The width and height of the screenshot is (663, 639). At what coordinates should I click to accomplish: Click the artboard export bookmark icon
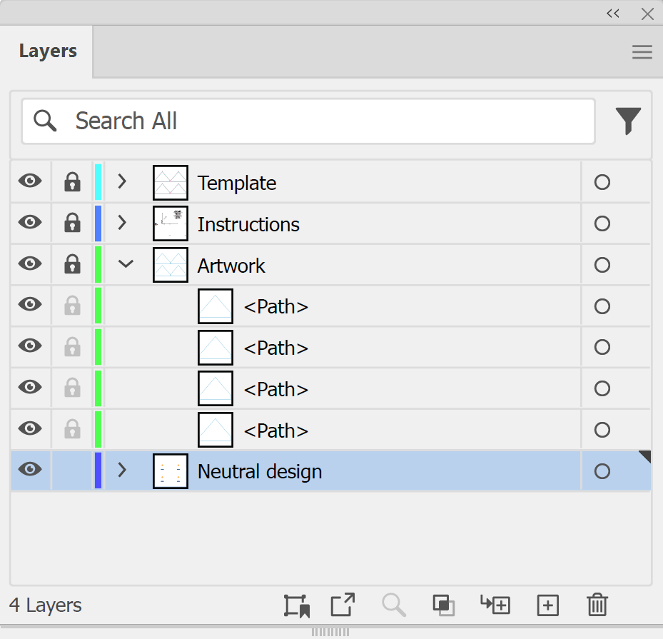pos(296,605)
